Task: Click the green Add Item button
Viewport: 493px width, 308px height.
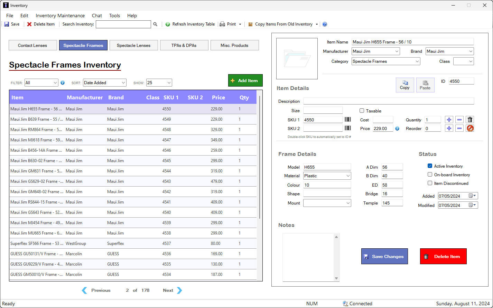Action: click(x=245, y=80)
